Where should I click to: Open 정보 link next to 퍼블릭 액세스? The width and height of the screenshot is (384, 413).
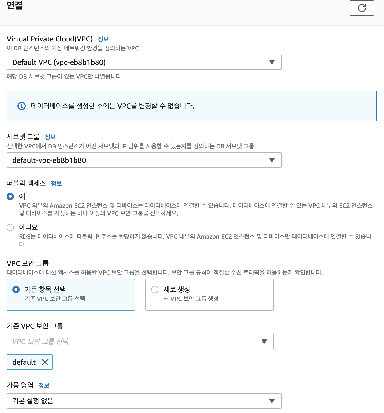[56, 184]
